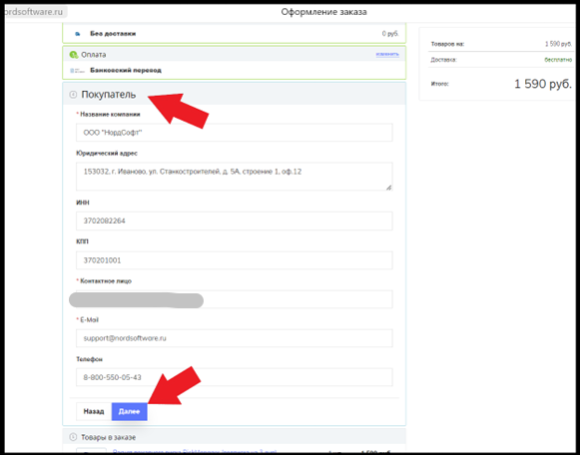This screenshot has height=455, width=580.
Task: Click the КПП input field
Action: click(235, 260)
